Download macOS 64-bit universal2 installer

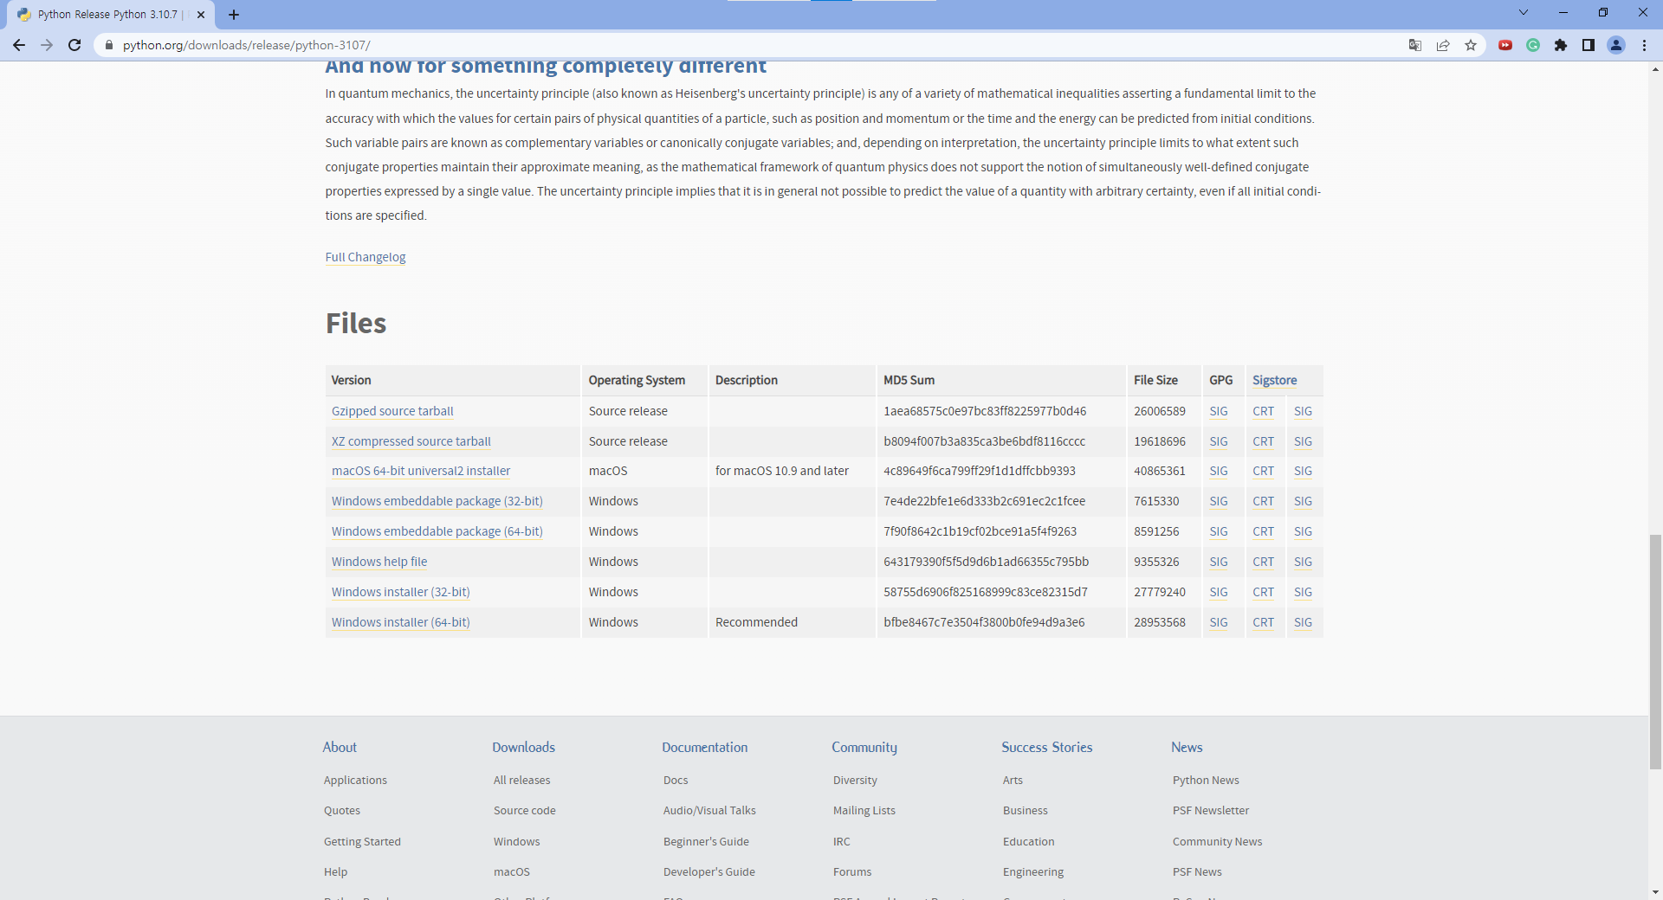pyautogui.click(x=421, y=471)
